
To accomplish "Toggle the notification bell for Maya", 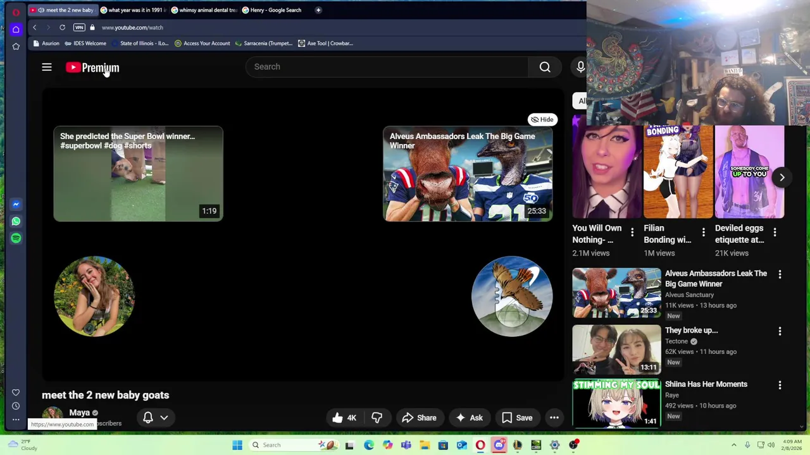I will 148,418.
